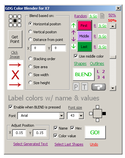
Task: Click the nine-square grid icon
Action: (x=15, y=21)
